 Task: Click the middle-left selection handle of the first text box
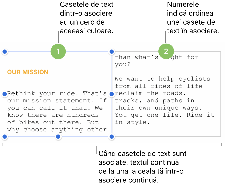[4, 94]
